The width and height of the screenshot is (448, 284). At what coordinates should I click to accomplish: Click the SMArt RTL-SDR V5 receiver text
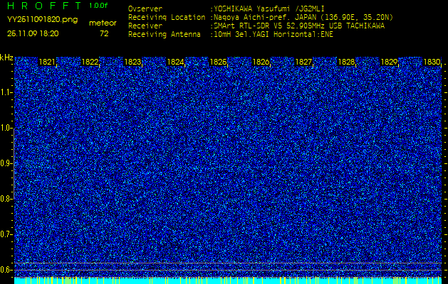point(298,26)
